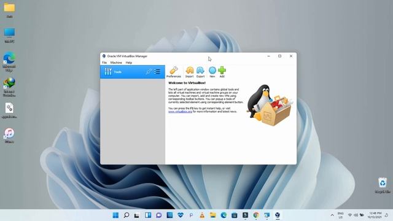Open VirtualBox Preferences from toolbar
This screenshot has height=221, width=393.
[x=173, y=72]
